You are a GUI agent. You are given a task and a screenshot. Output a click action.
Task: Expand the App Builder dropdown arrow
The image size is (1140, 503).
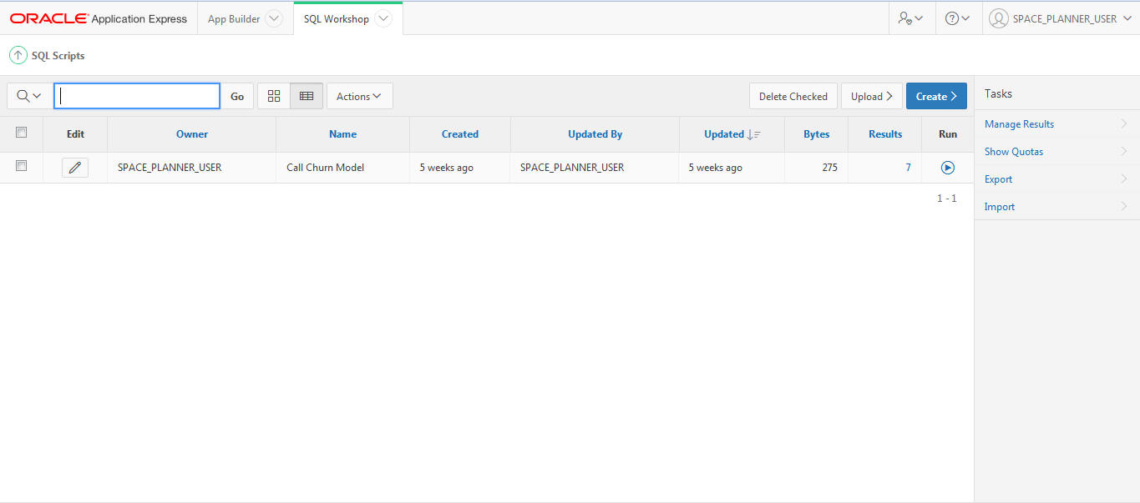(x=274, y=18)
